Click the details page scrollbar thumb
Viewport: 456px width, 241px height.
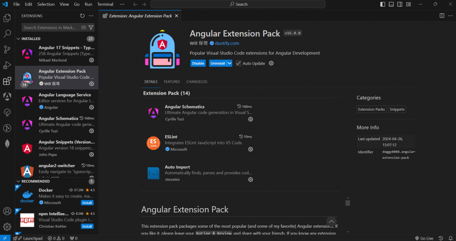(x=347, y=202)
